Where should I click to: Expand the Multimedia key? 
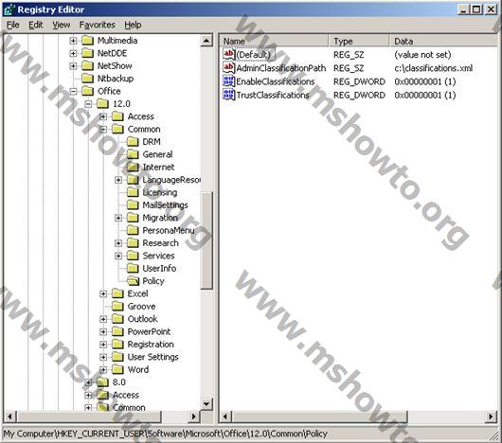pos(73,41)
